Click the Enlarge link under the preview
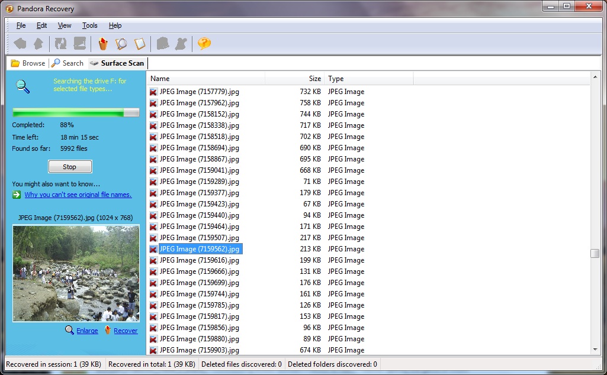The height and width of the screenshot is (375, 607). tap(87, 331)
